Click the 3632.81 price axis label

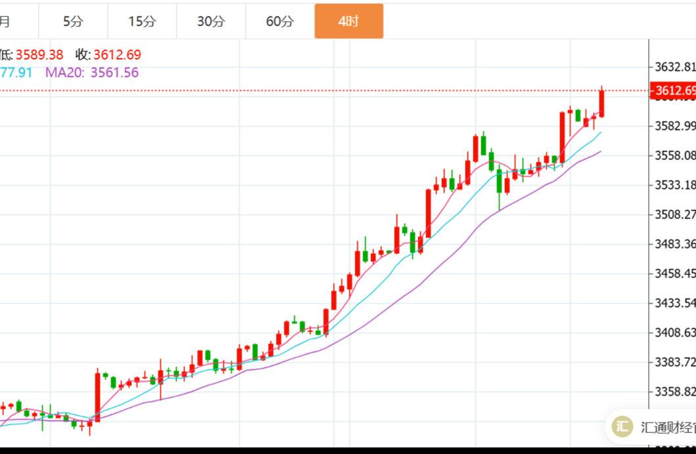[675, 67]
